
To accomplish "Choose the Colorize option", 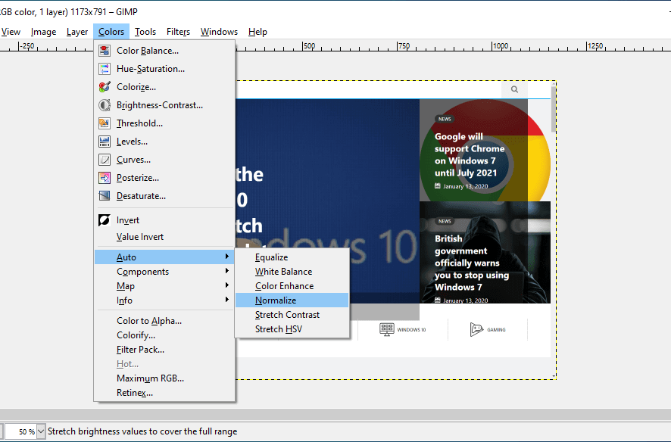I will click(164, 87).
